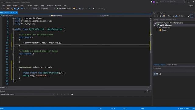Click the feedback icon near Quick Launch
This screenshot has width=195, height=110.
pos(157,2)
